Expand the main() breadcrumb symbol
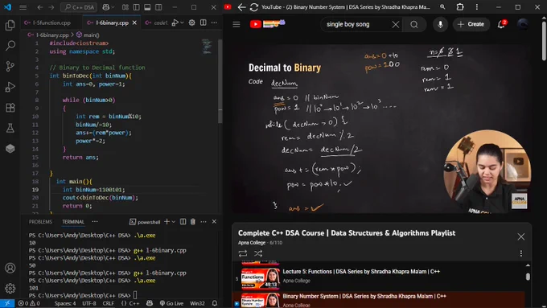The height and width of the screenshot is (308, 547). (91, 35)
